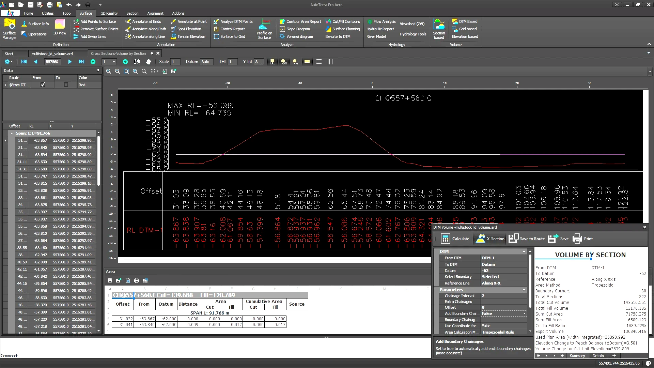Save the area table
The image size is (654, 368).
click(110, 280)
